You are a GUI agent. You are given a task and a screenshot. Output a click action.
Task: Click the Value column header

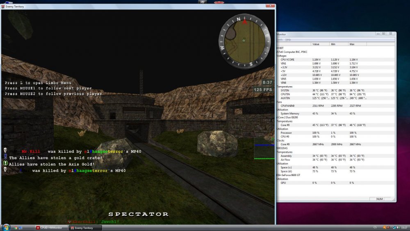coord(320,44)
